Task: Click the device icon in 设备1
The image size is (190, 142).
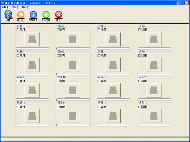Action: click(32, 39)
